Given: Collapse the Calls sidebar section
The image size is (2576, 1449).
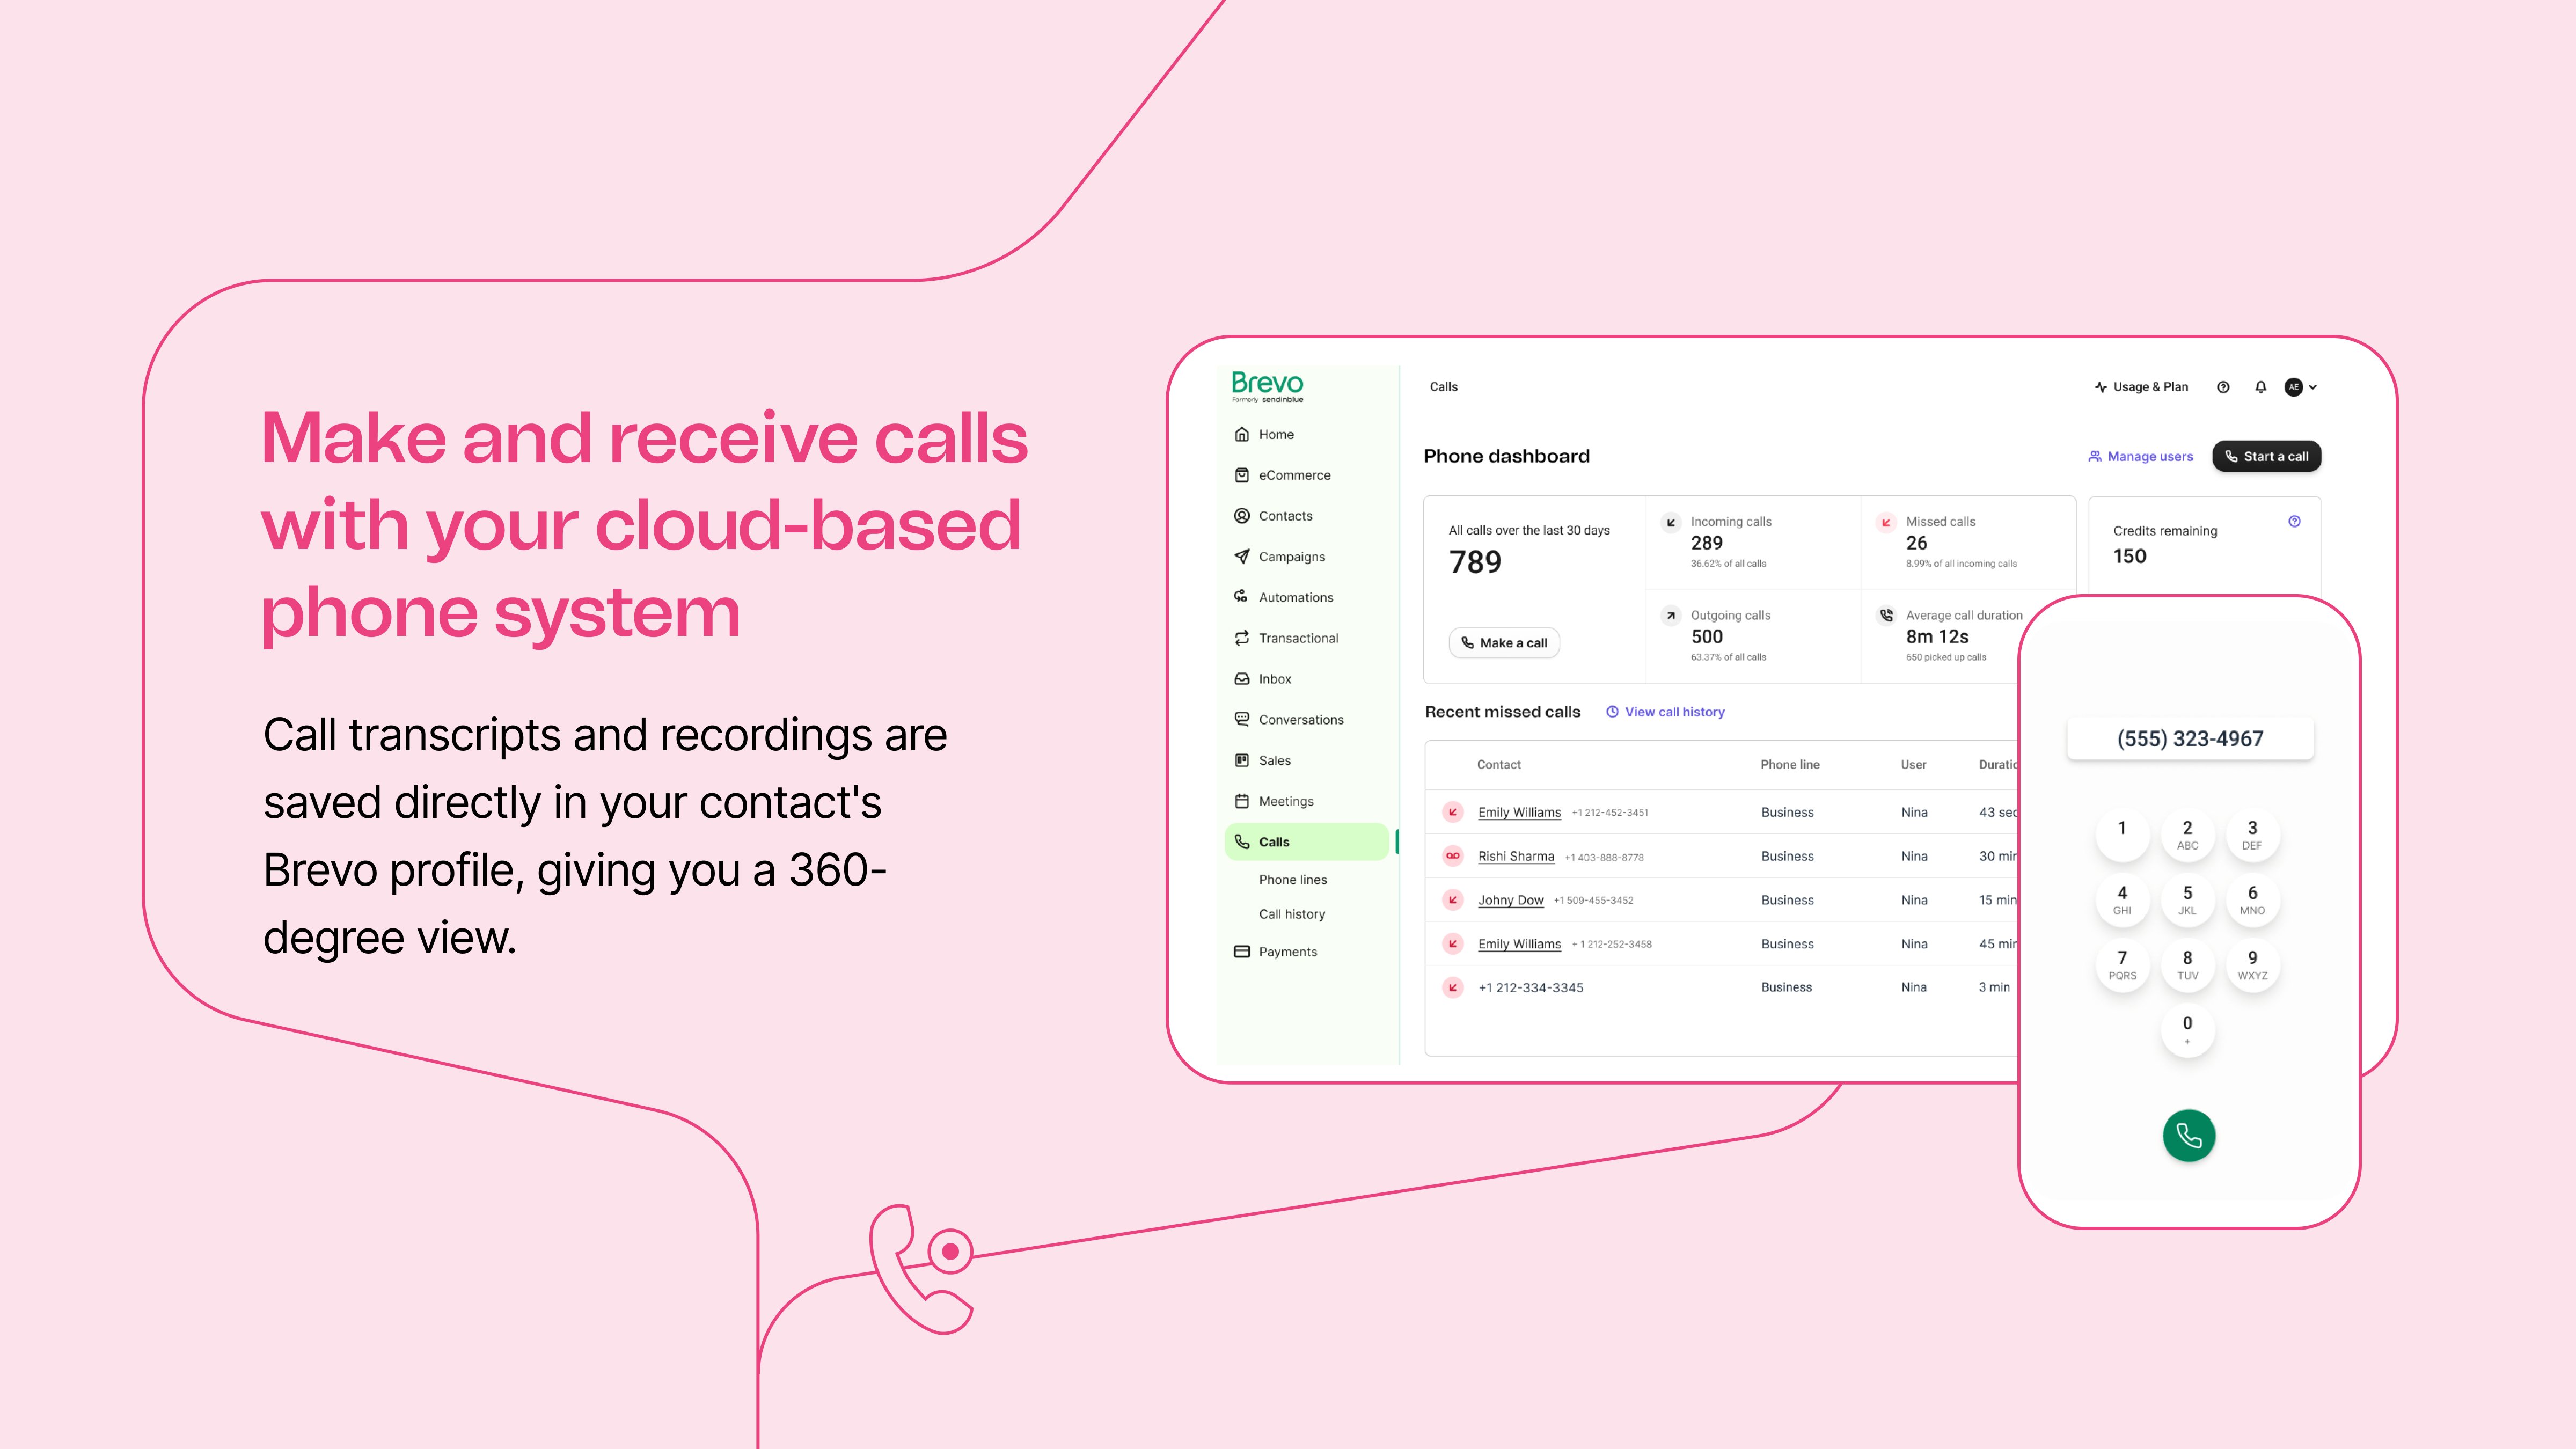Looking at the screenshot, I should 1306,842.
